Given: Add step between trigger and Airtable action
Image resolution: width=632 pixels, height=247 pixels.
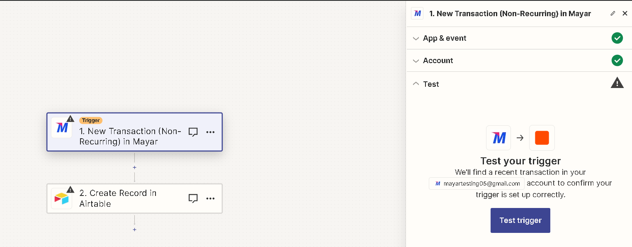Looking at the screenshot, I should (134, 168).
